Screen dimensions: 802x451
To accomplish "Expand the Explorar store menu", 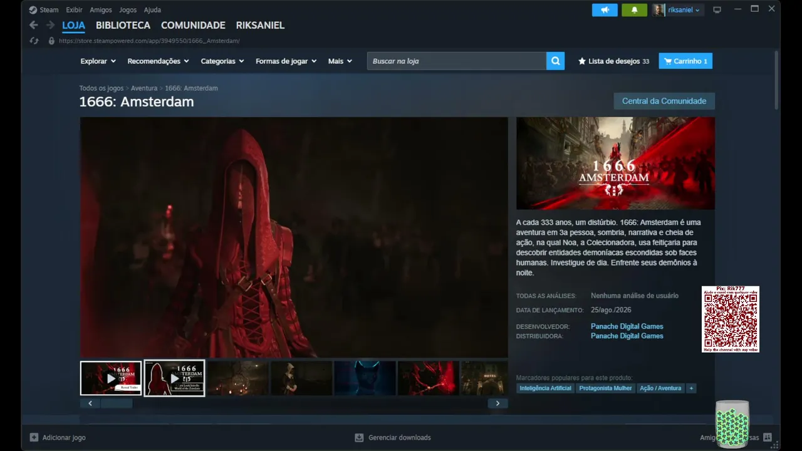I will pos(98,61).
